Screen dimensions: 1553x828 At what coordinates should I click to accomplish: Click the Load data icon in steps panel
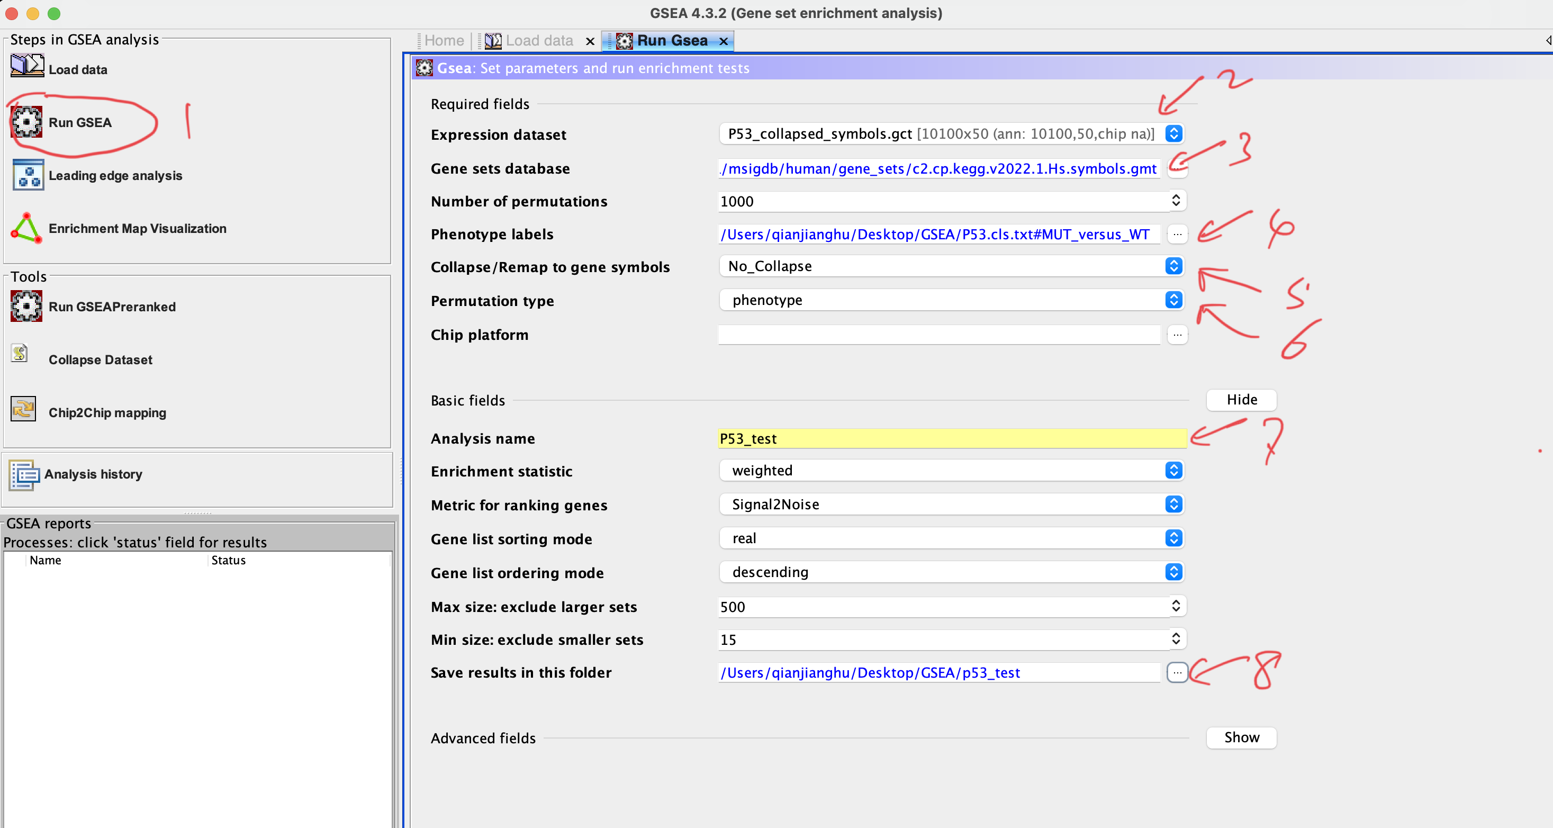[x=27, y=65]
